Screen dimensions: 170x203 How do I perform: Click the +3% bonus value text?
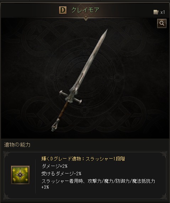click(x=45, y=187)
